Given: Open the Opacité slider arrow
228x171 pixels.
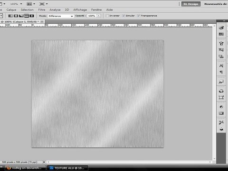Looking at the screenshot, I should coord(99,16).
